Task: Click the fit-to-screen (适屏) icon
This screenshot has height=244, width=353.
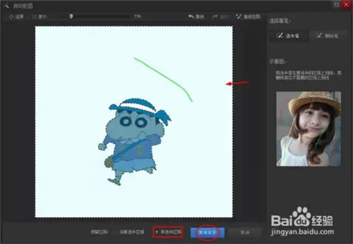Action: pyautogui.click(x=11, y=16)
